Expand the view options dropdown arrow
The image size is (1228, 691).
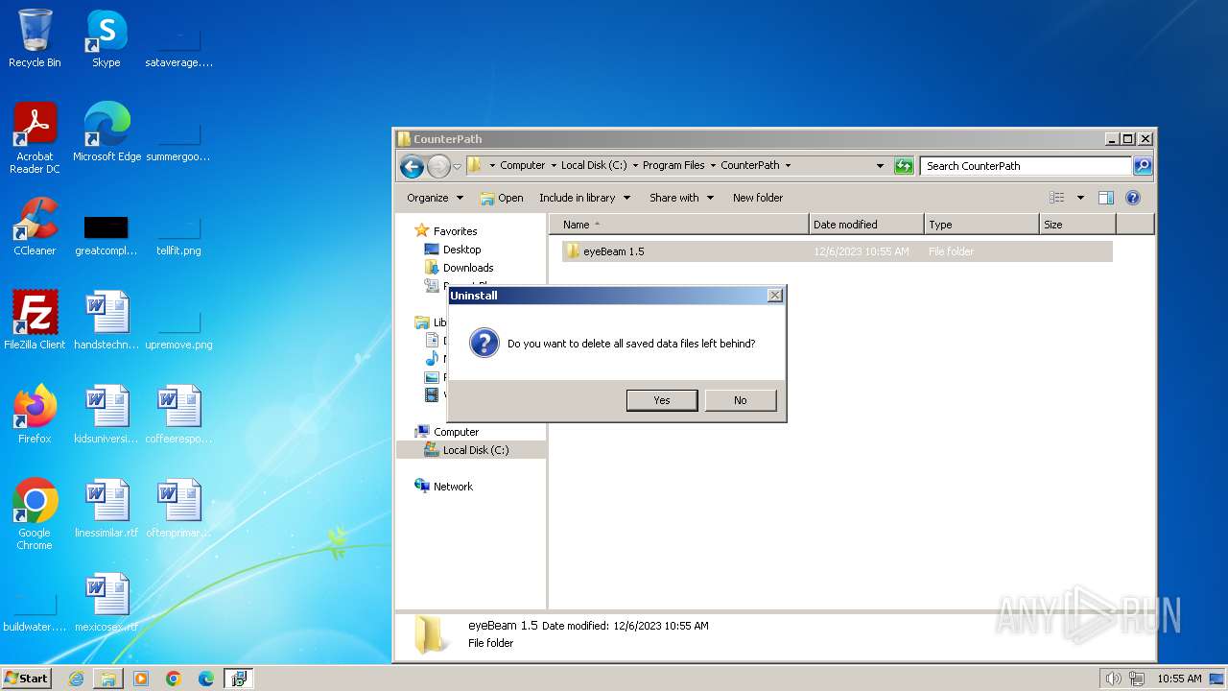point(1080,198)
